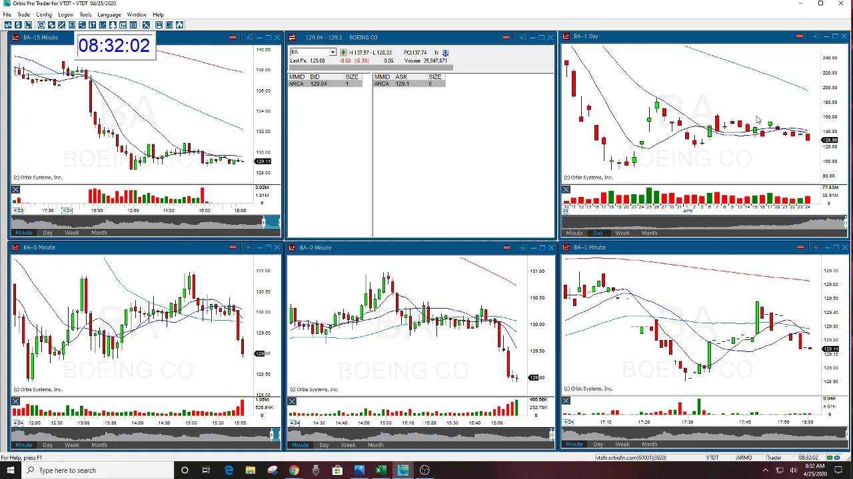
Task: Toggle the red indicator in the BA--15 Minute title bar
Action: (233, 37)
